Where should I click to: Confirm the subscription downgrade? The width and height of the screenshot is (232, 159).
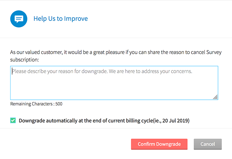159,144
